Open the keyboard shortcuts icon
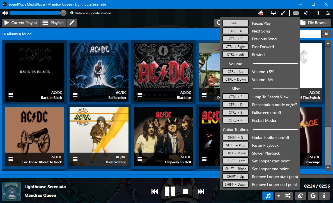 pos(296,13)
